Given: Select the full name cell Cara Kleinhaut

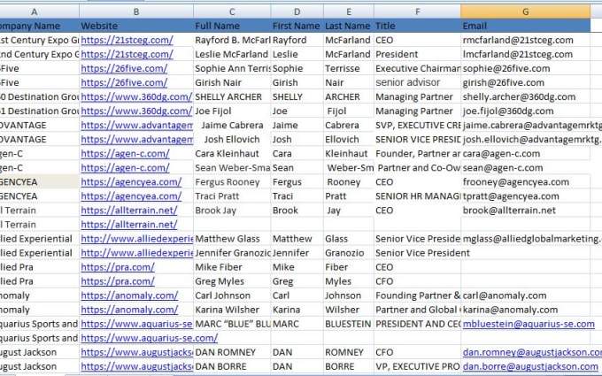Looking at the screenshot, I should coord(232,153).
